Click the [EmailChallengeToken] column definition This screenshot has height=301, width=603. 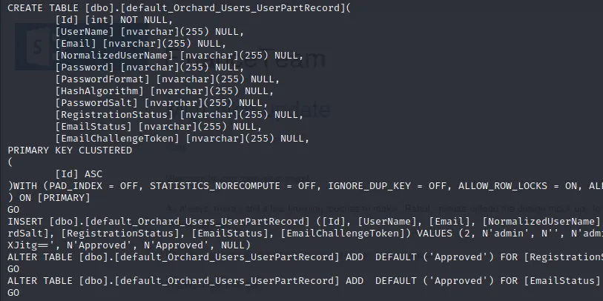coord(181,138)
